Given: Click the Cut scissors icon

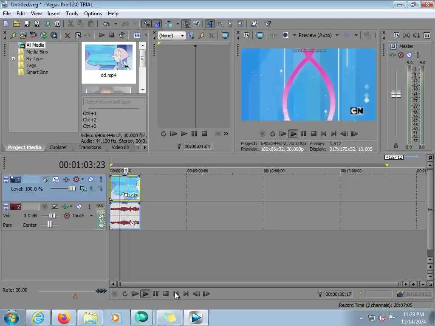Looking at the screenshot, I should click(71, 24).
